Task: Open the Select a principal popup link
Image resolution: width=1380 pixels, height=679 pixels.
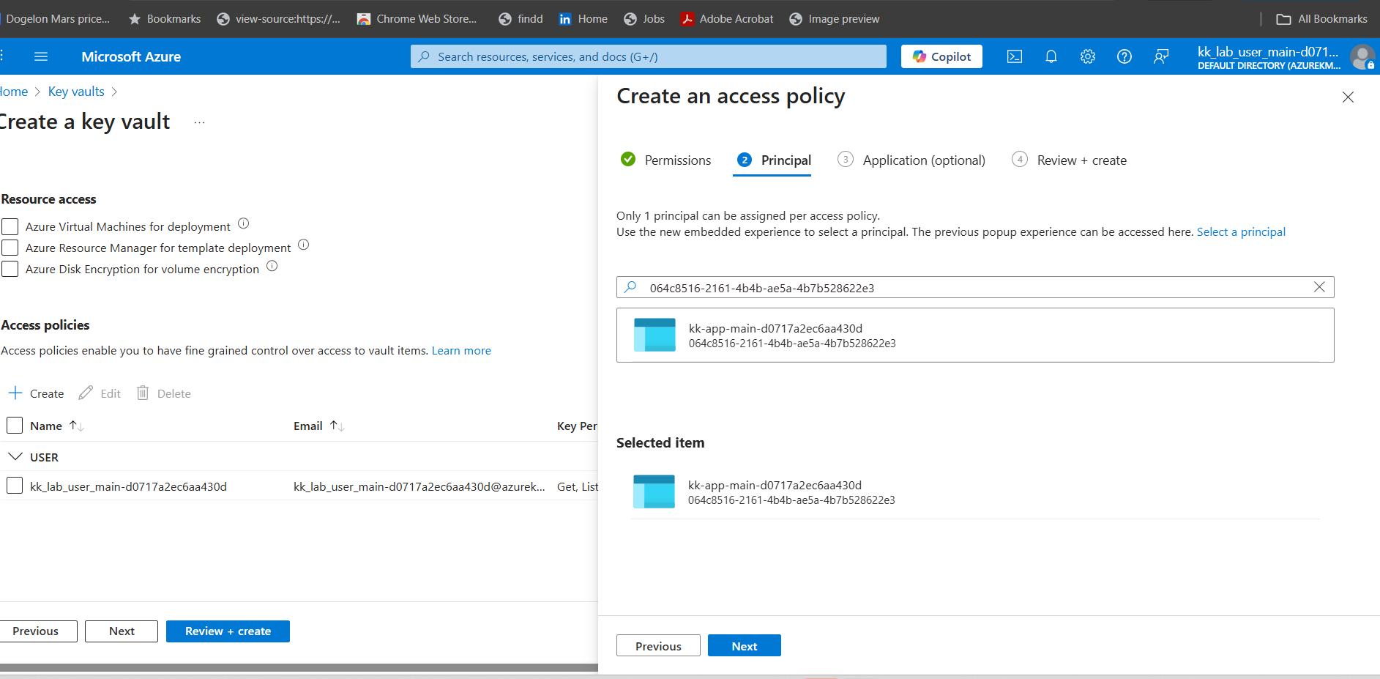Action: coord(1241,232)
